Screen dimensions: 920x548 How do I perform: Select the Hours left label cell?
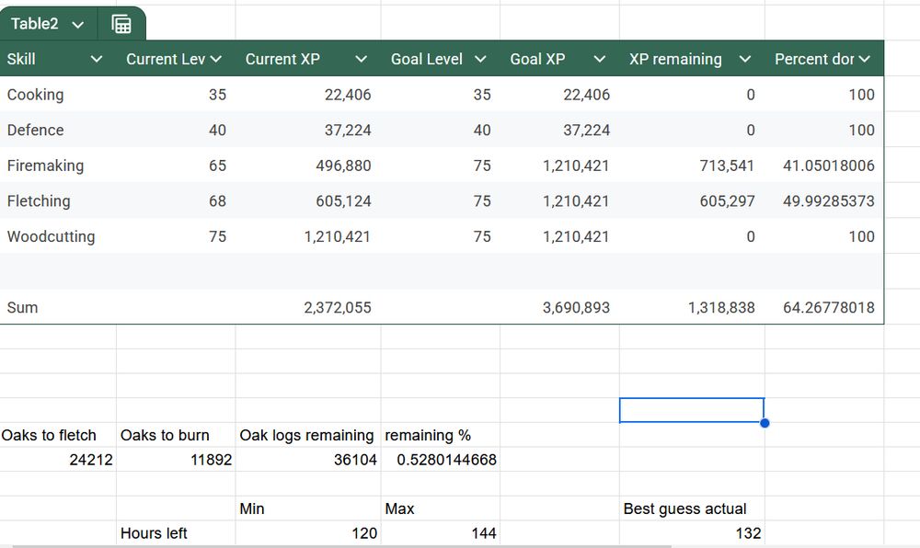154,533
